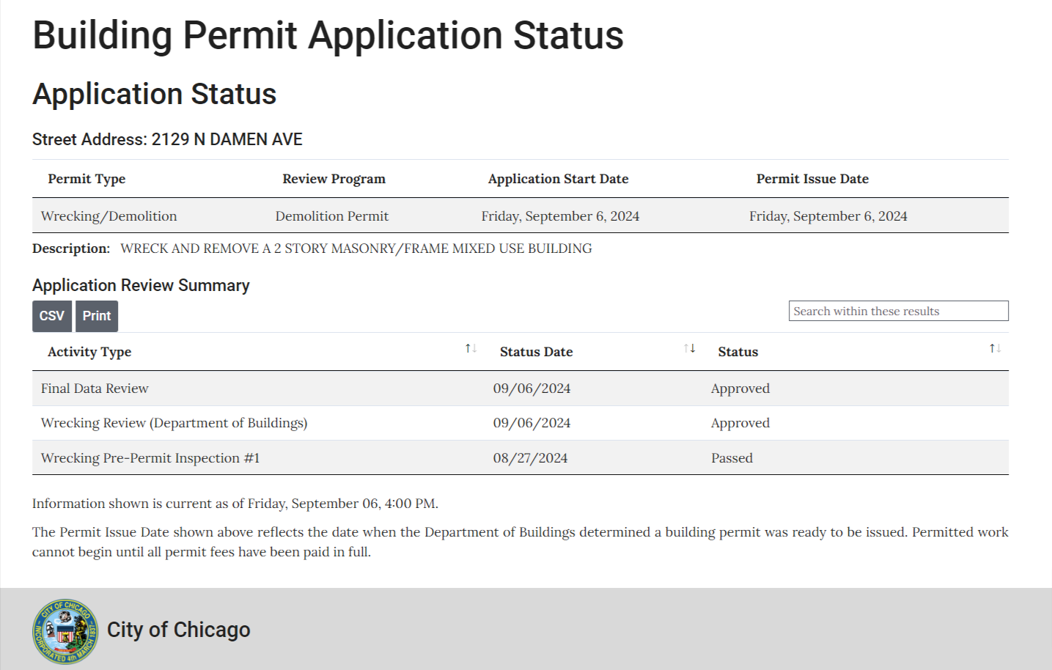Image resolution: width=1052 pixels, height=670 pixels.
Task: Click the Permit Type column header
Action: (x=87, y=179)
